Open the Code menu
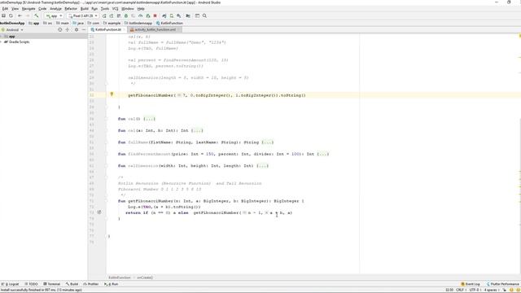Image resolution: width=521 pixels, height=293 pixels. click(x=42, y=9)
